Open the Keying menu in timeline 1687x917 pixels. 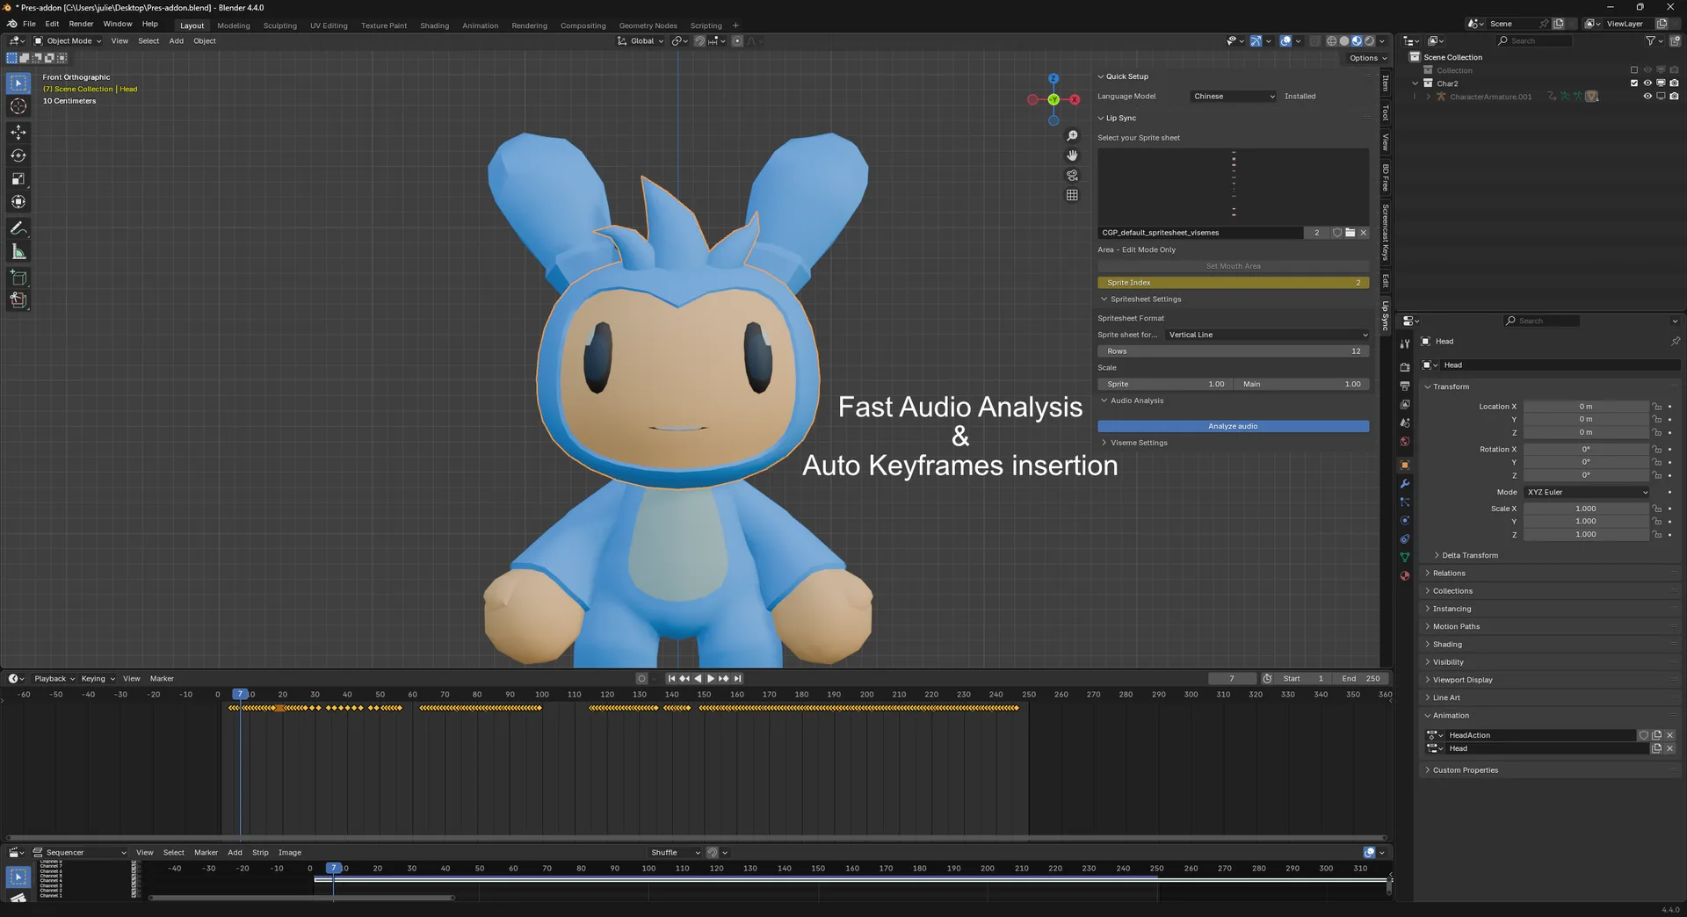tap(97, 678)
